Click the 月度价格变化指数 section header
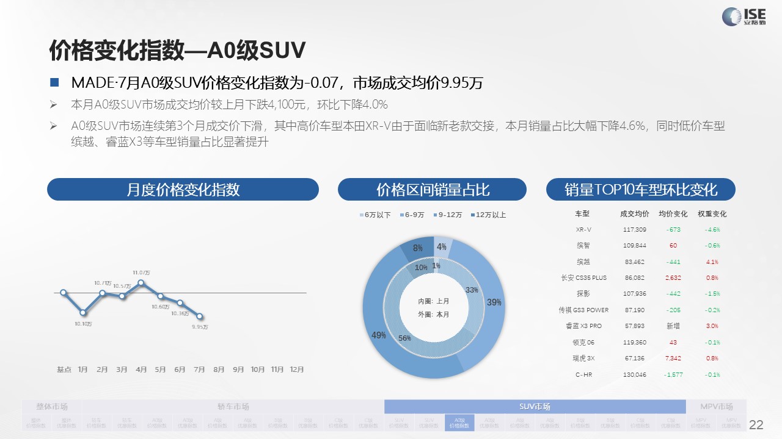 183,189
